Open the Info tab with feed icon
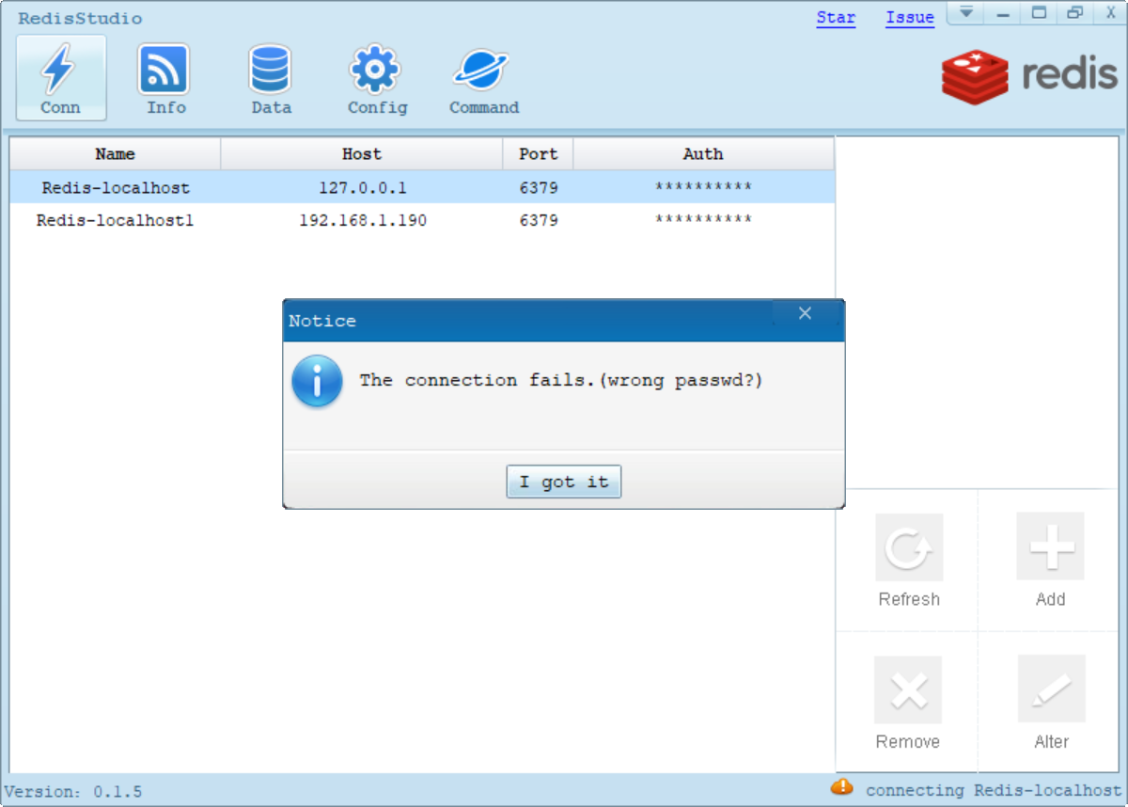This screenshot has width=1128, height=807. click(x=164, y=78)
